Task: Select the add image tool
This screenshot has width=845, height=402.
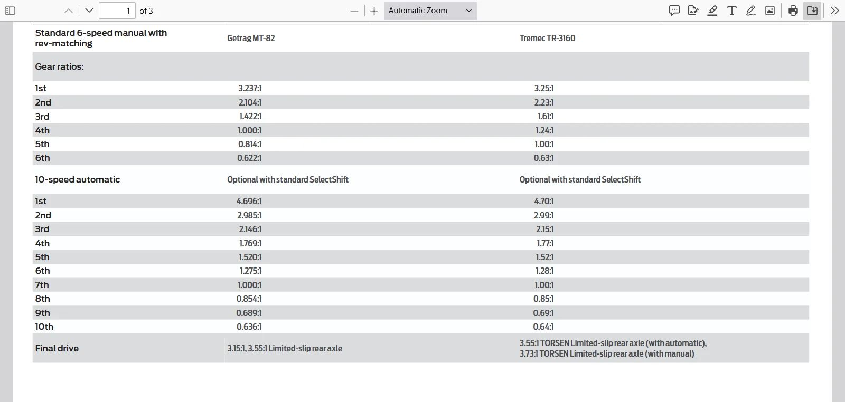Action: point(770,11)
